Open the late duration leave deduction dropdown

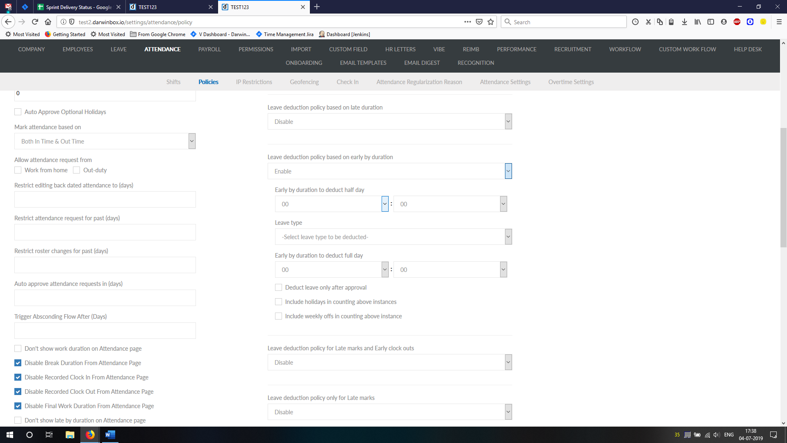click(389, 122)
